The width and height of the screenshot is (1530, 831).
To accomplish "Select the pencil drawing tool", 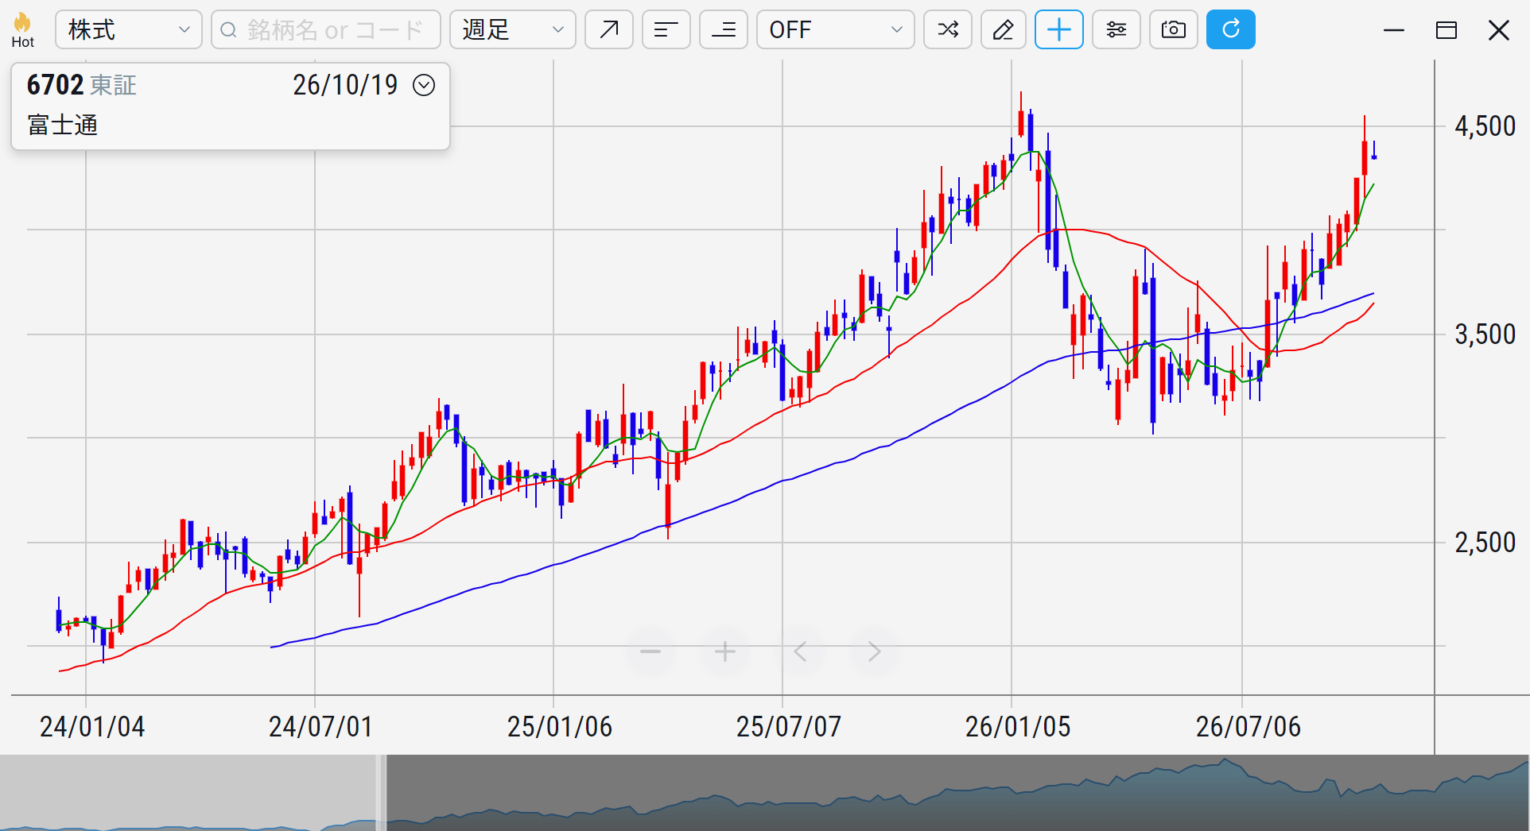I will click(1004, 30).
